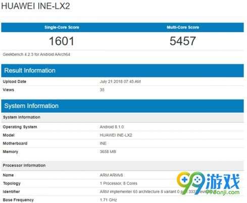Screen dimensions: 247x203
Task: Click the Operating System label
Action: coord(20,127)
